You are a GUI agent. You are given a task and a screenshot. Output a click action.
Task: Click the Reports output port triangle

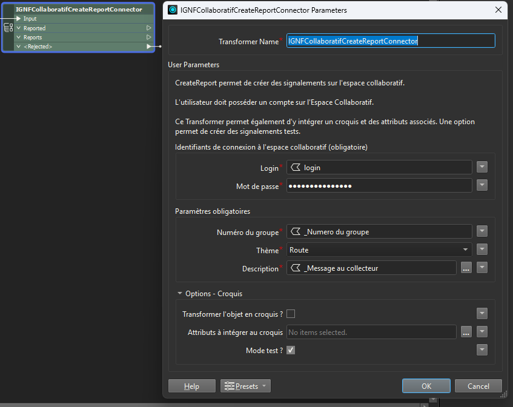coord(148,38)
